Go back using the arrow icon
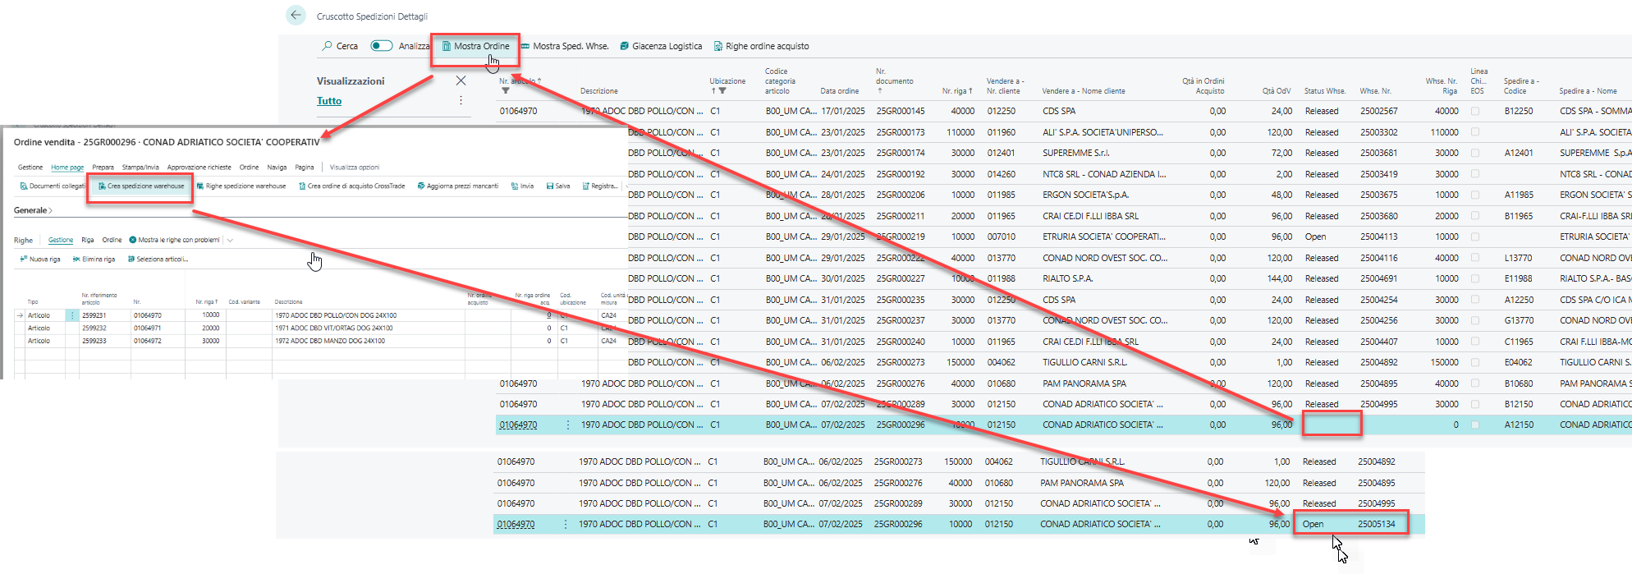The image size is (1632, 574). (296, 15)
